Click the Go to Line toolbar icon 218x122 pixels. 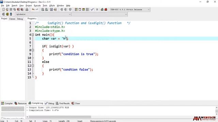55,9
